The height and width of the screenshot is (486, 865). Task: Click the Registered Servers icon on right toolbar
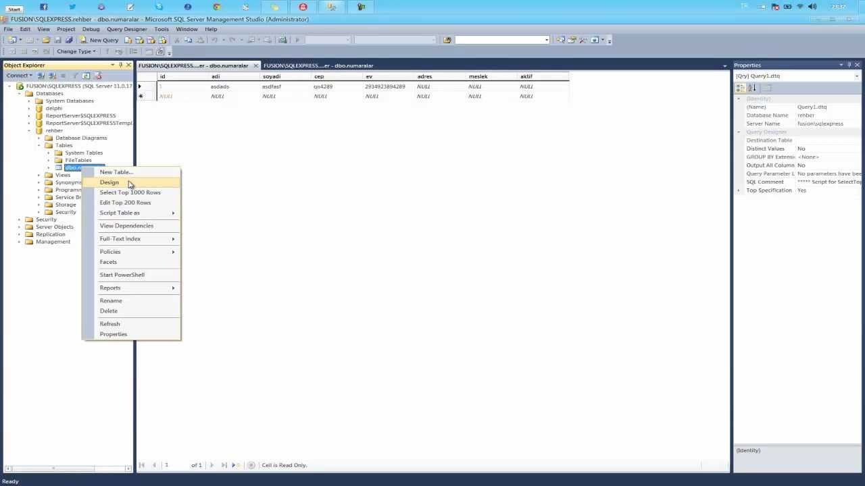tap(560, 40)
